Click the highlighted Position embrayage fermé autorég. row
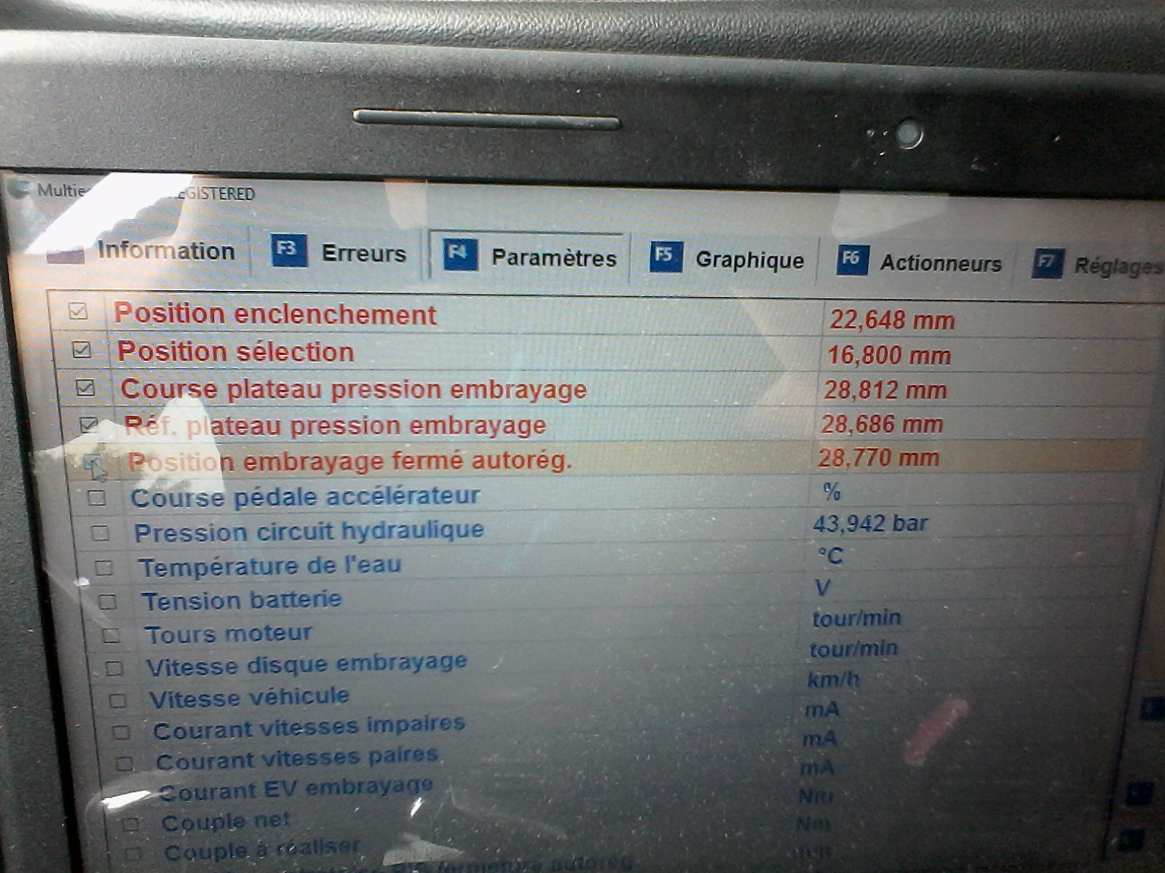 [x=349, y=461]
